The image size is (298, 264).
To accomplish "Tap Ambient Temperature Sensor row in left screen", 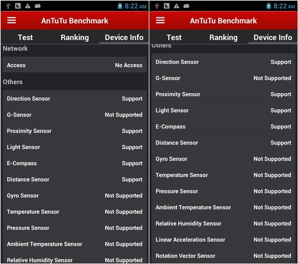I will (75, 244).
